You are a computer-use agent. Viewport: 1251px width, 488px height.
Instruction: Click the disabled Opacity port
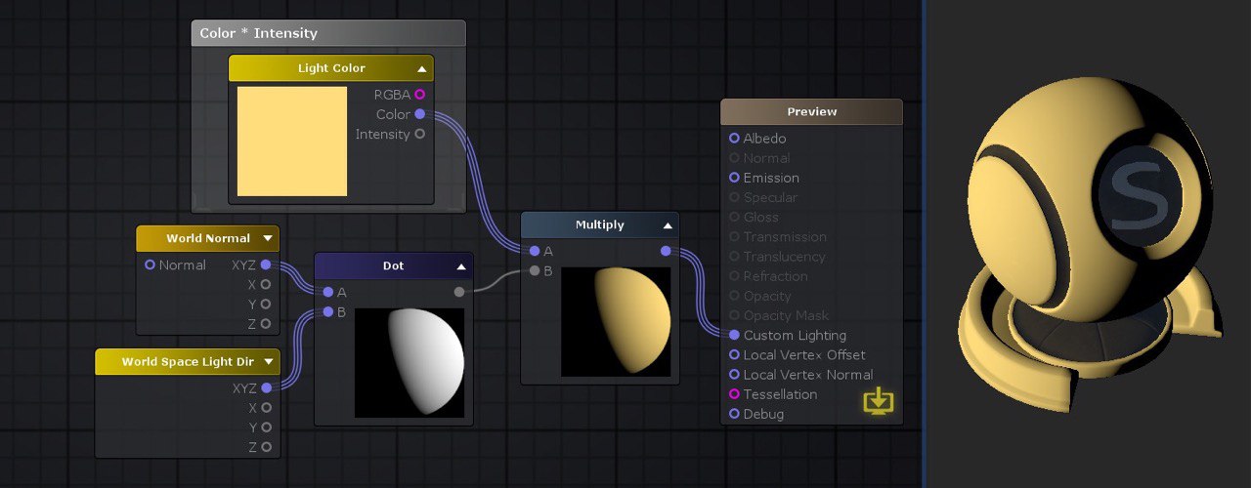click(x=734, y=296)
